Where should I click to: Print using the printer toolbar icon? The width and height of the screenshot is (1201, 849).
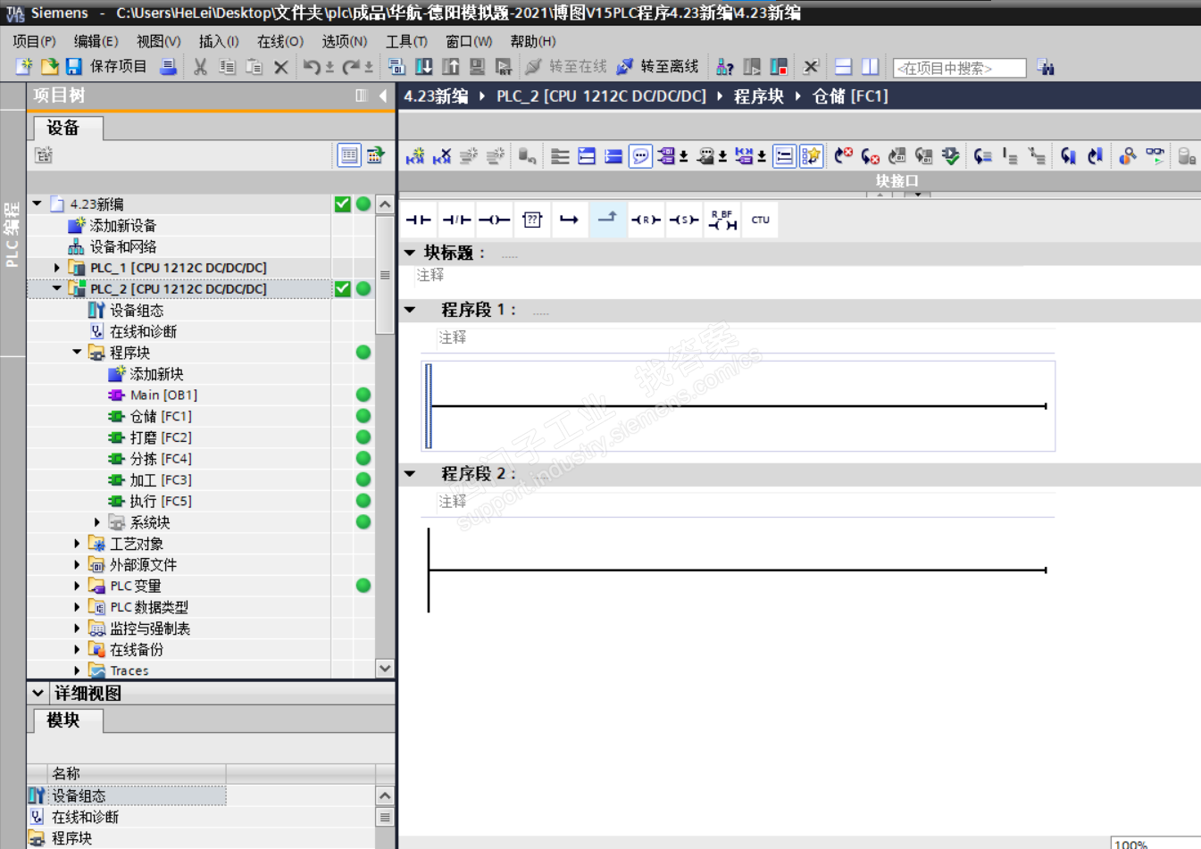coord(168,67)
